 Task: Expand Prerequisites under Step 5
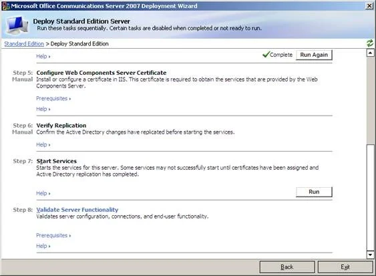click(x=53, y=98)
